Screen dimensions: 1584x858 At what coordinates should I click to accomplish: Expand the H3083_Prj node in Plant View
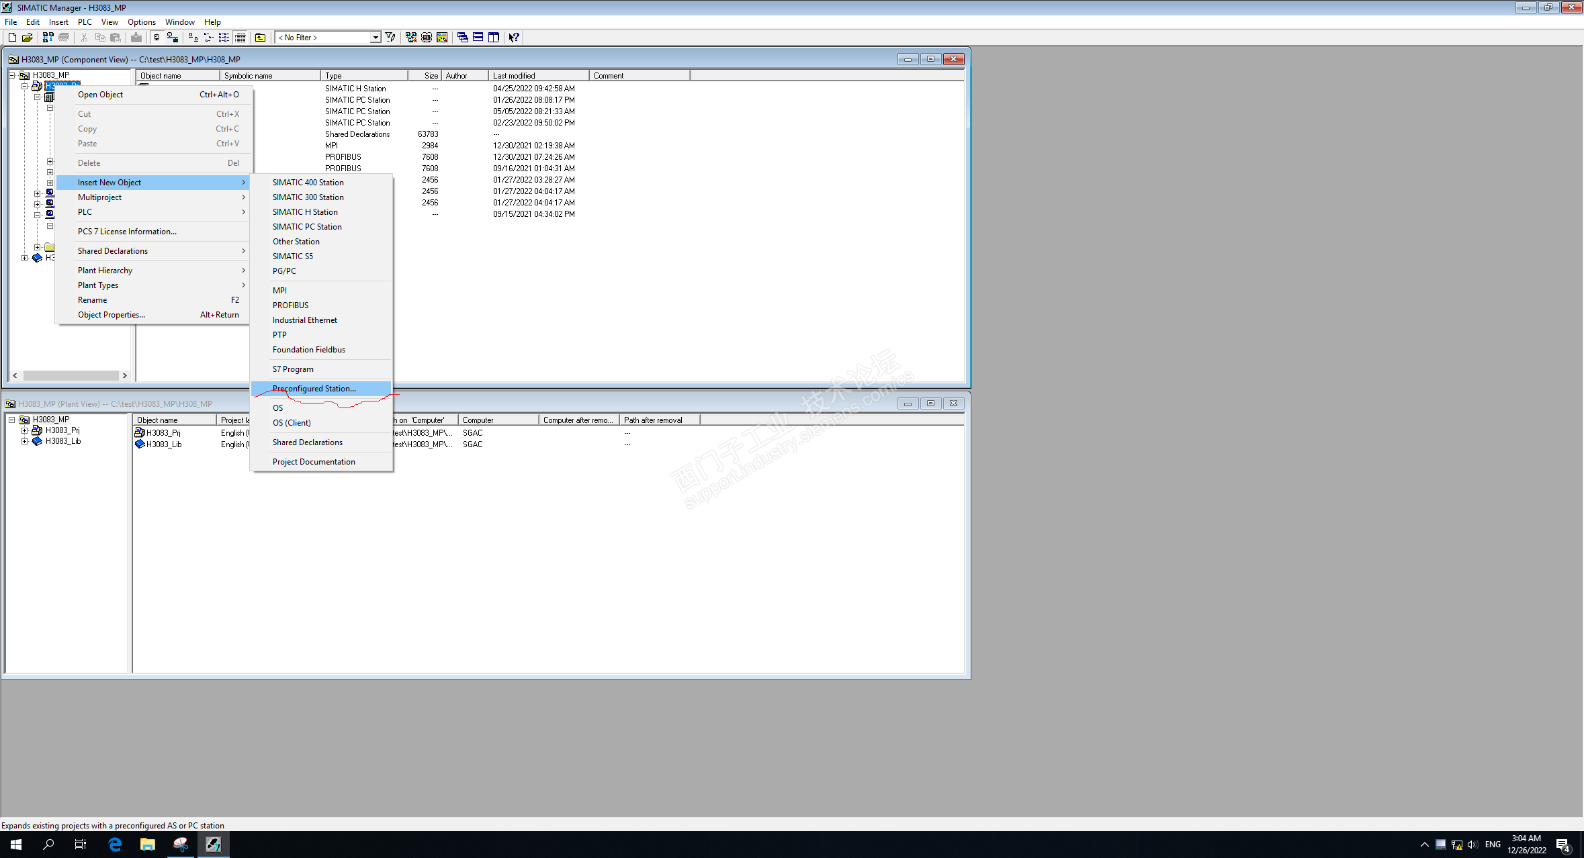pyautogui.click(x=25, y=430)
